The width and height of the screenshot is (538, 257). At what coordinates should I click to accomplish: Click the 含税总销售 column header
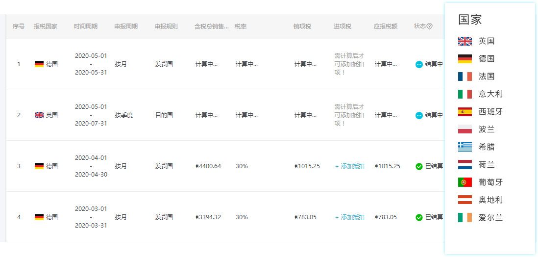[x=212, y=26]
